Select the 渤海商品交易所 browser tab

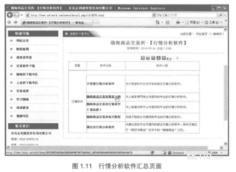pos(57,22)
